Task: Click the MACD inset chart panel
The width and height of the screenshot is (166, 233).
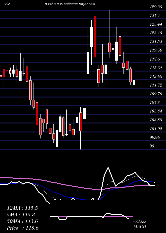Action: tap(91, 216)
